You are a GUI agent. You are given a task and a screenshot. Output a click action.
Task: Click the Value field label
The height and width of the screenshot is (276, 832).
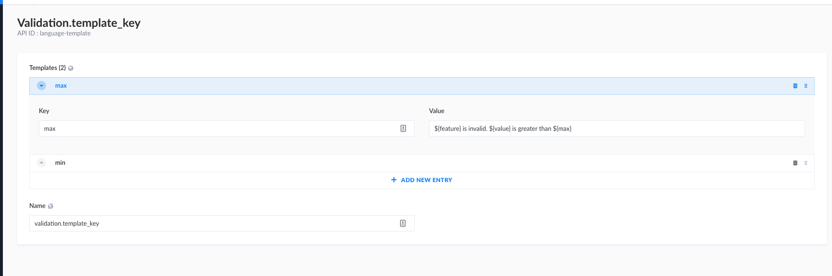click(437, 111)
